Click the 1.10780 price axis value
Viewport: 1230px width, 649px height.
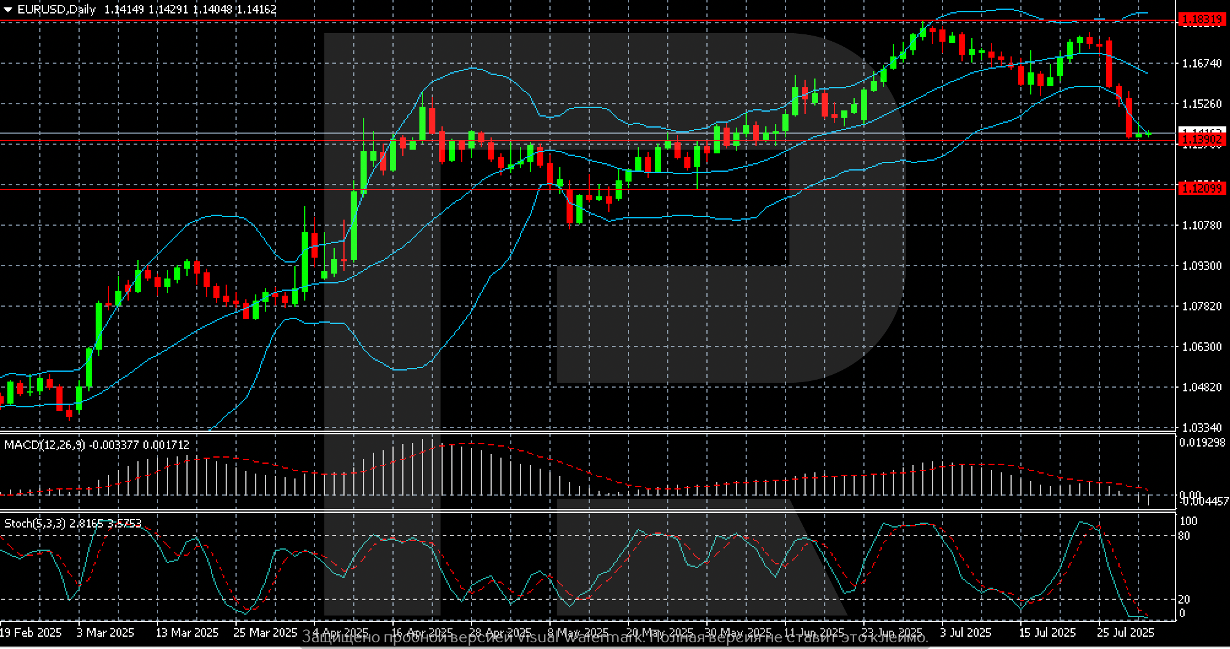1201,225
